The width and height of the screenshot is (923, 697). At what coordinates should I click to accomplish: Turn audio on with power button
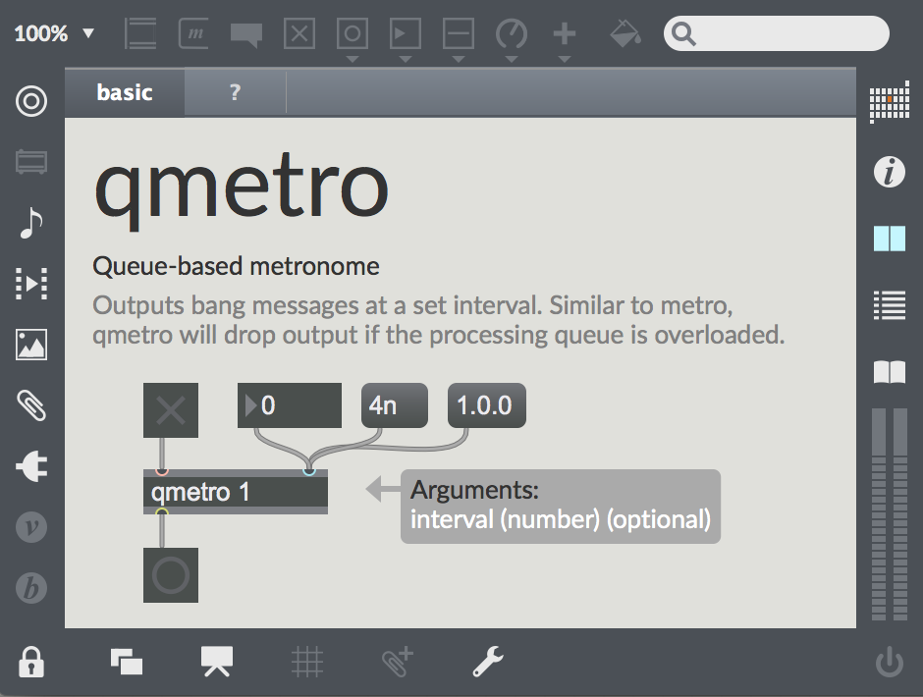pos(890,664)
